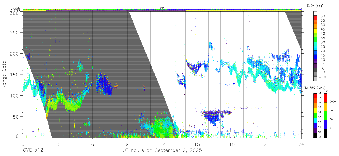Click the x-axis tick label '24'
Viewport: 339px width, 156px height.
(x=301, y=144)
